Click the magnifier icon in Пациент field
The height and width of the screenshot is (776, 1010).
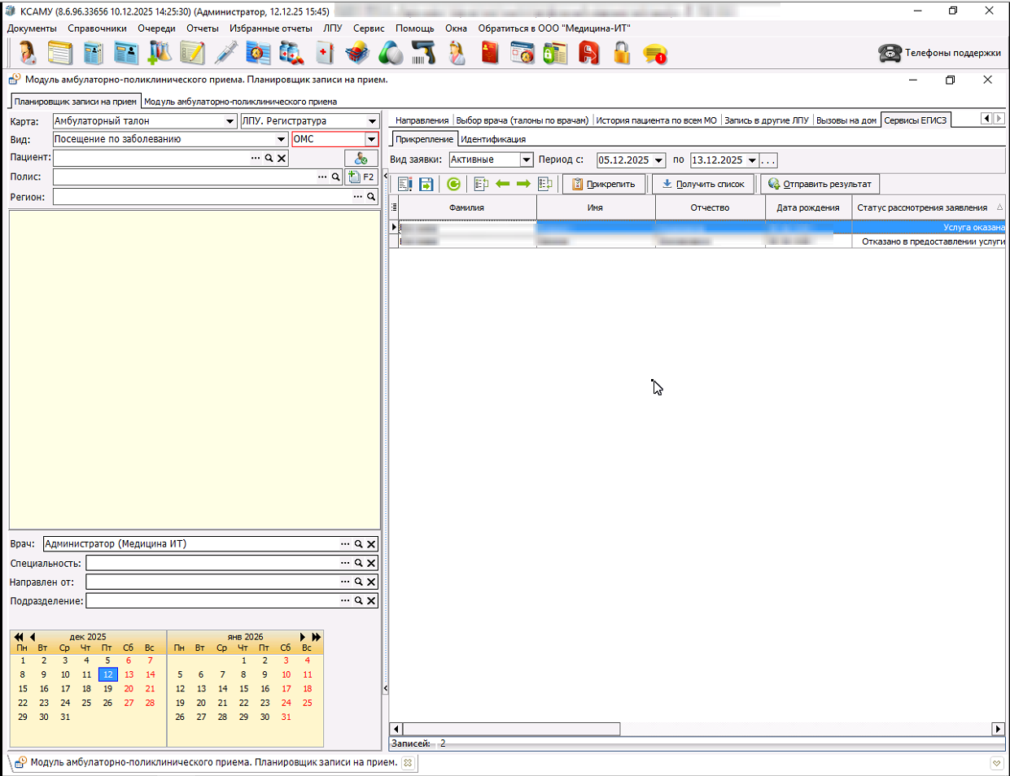point(269,158)
